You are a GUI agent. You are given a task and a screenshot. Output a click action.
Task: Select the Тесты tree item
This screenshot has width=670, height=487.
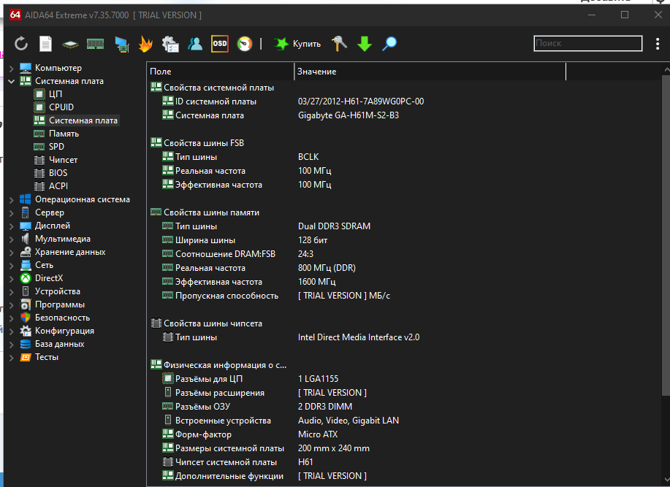(46, 357)
